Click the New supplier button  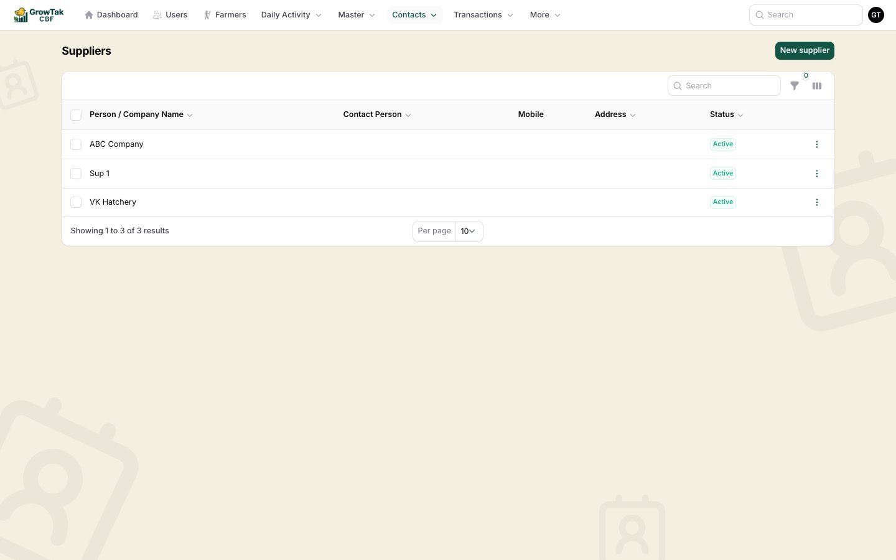(805, 50)
